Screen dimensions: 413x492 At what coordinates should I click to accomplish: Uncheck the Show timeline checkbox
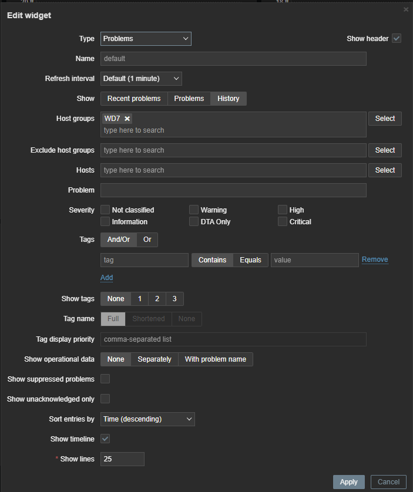pyautogui.click(x=105, y=439)
